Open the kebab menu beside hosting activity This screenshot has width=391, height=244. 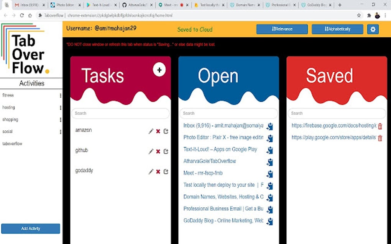[x=60, y=107]
